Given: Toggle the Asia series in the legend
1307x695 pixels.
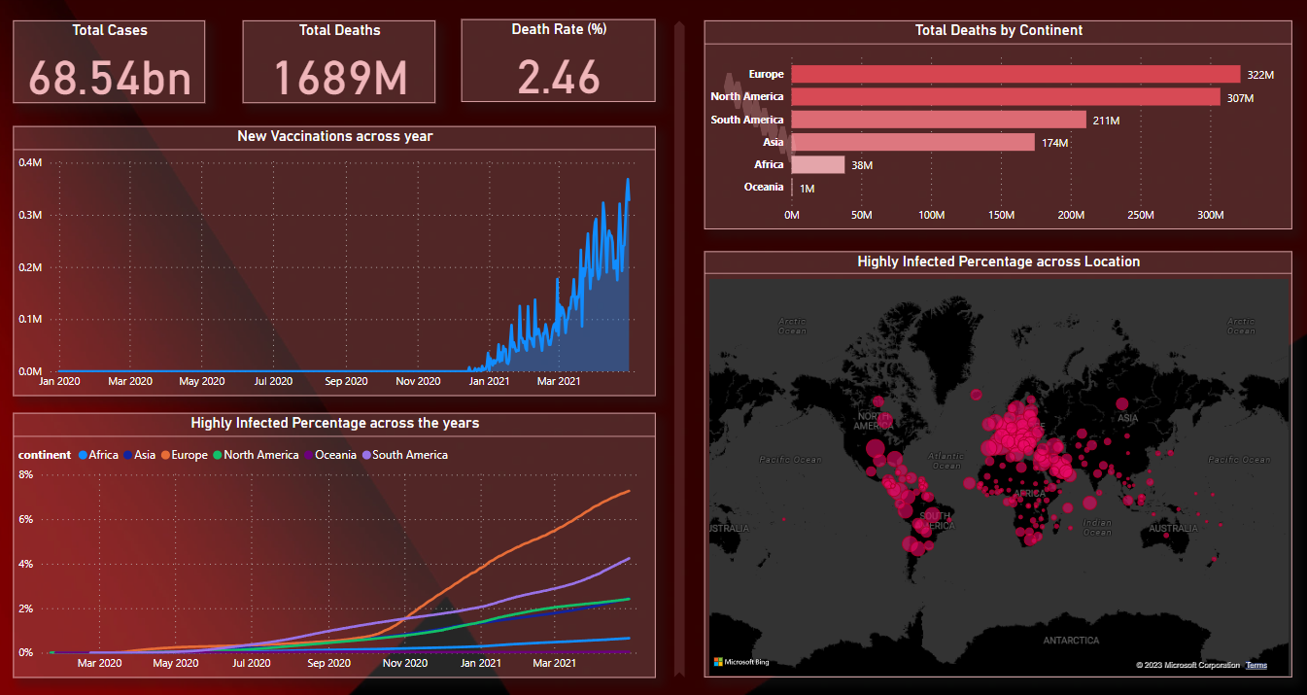Looking at the screenshot, I should point(138,455).
